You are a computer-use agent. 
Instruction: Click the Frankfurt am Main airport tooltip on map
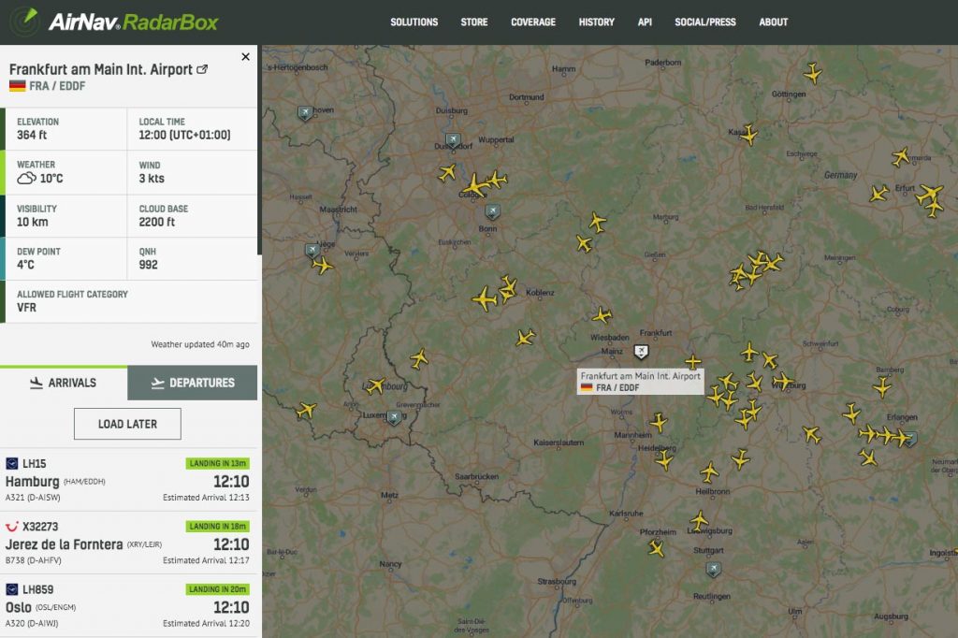click(x=639, y=378)
